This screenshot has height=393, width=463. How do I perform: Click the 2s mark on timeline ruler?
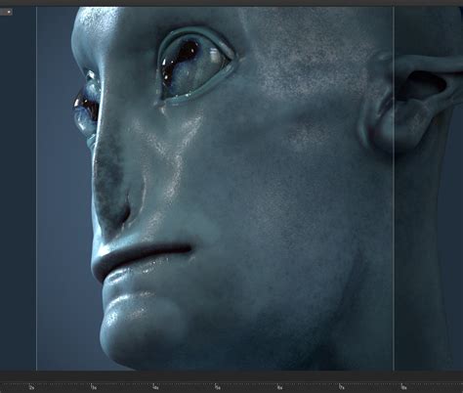pos(31,387)
